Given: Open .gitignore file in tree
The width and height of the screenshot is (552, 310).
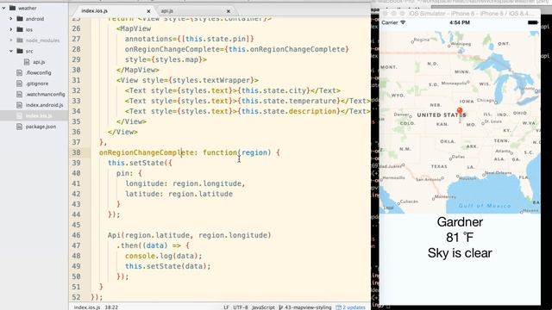Looking at the screenshot, I should click(x=37, y=84).
